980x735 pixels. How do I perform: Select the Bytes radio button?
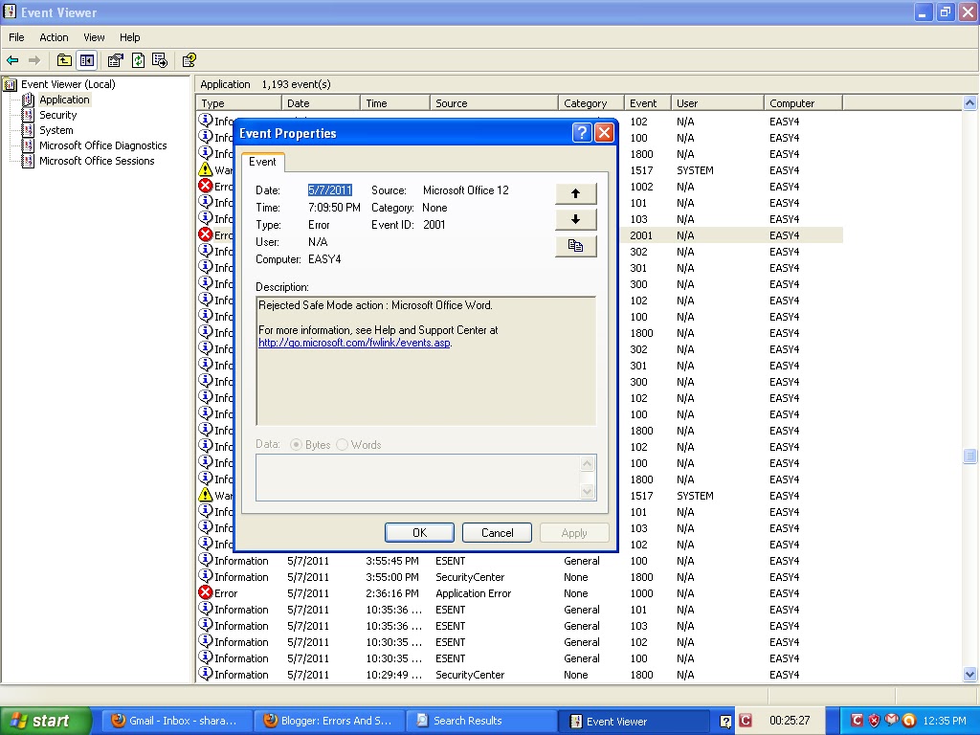pos(297,444)
